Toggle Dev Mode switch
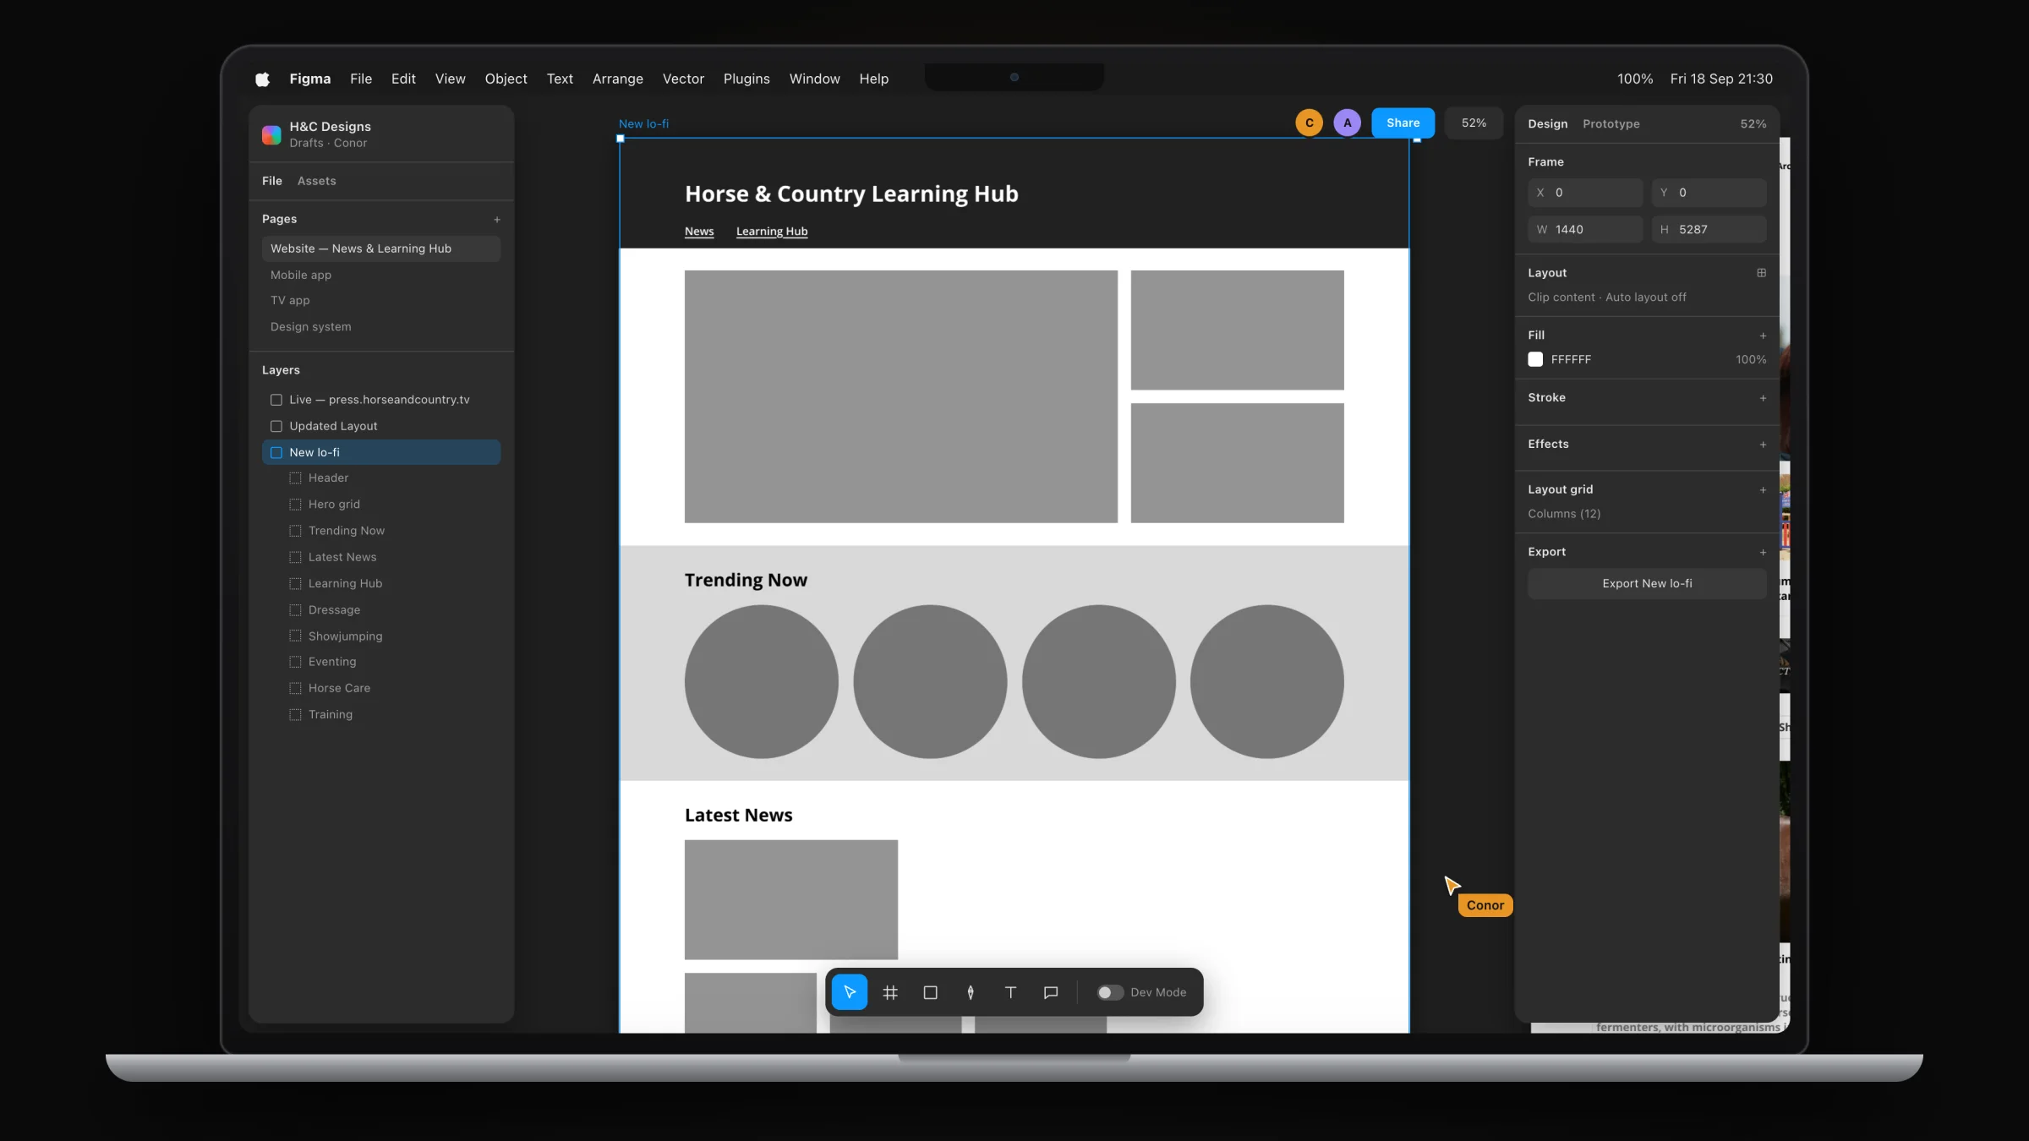The image size is (2029, 1141). coord(1110,992)
